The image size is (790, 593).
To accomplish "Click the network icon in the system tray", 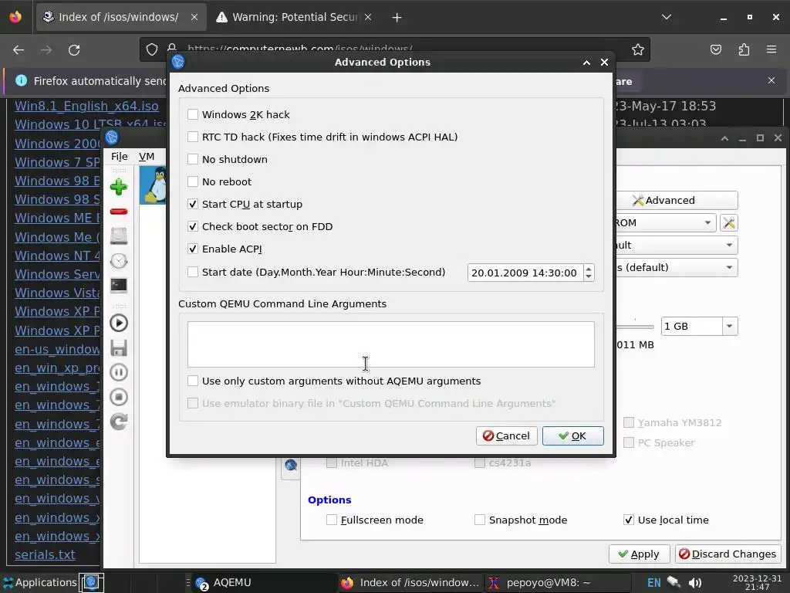I will 674,582.
